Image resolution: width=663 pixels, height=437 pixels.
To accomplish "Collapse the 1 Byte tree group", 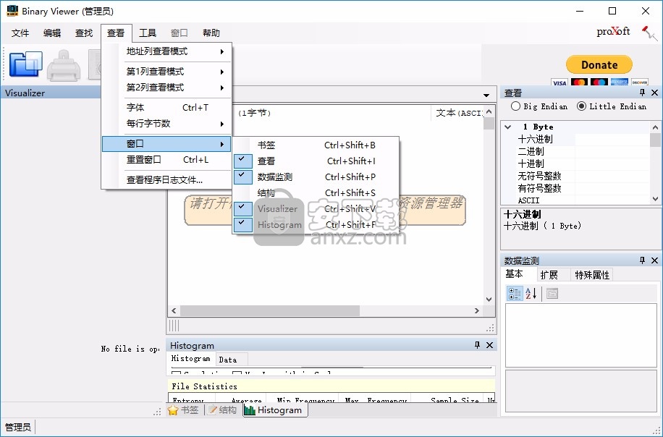I will (508, 127).
